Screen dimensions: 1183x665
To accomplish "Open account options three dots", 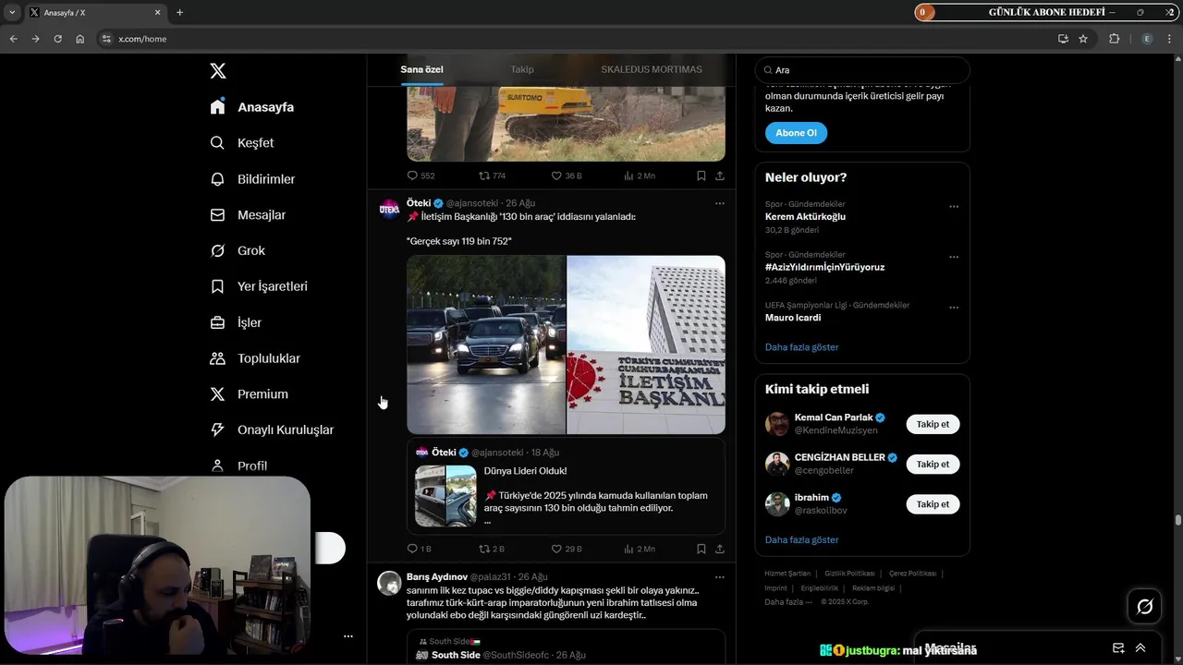I will [348, 636].
